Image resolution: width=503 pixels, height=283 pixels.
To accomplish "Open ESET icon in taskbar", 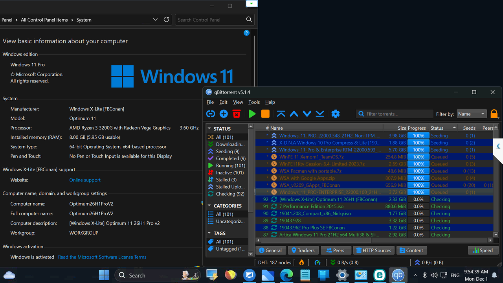I will (379, 275).
